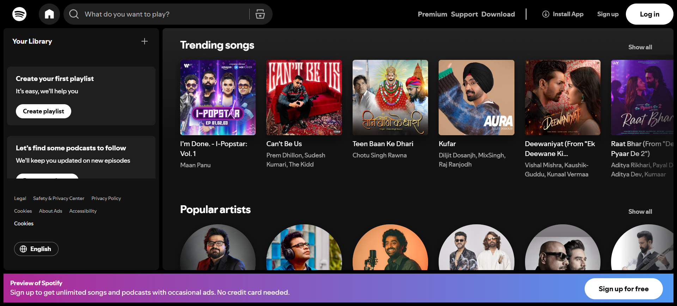Click the Install App download icon
The width and height of the screenshot is (677, 306).
click(545, 14)
